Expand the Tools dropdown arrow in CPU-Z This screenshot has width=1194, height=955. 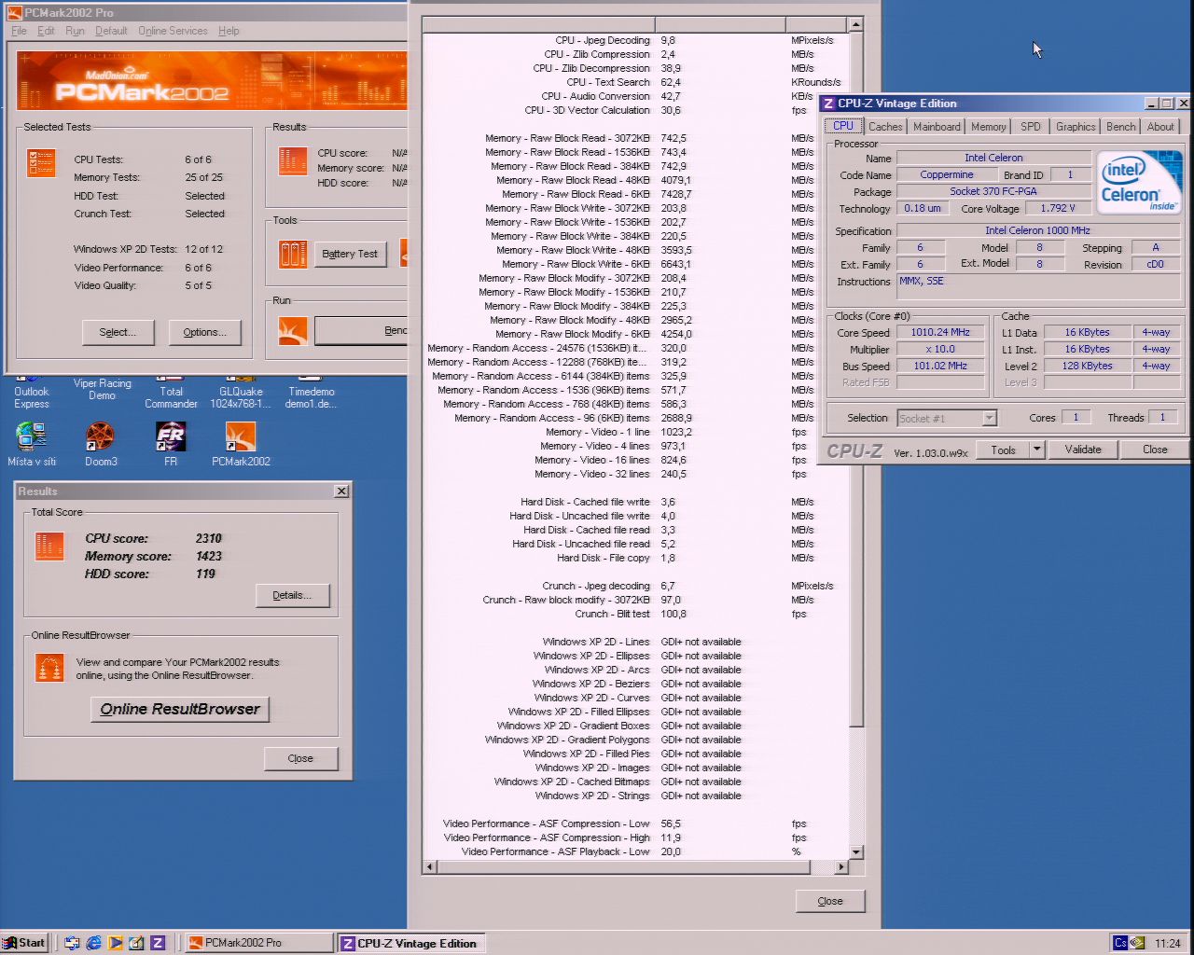(1036, 450)
